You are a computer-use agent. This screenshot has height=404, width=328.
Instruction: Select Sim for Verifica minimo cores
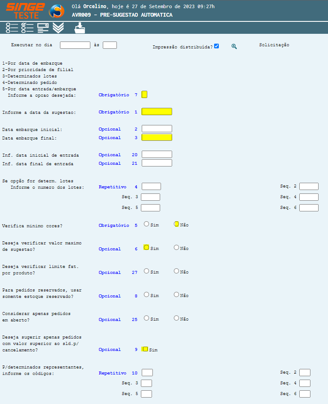[x=146, y=224]
